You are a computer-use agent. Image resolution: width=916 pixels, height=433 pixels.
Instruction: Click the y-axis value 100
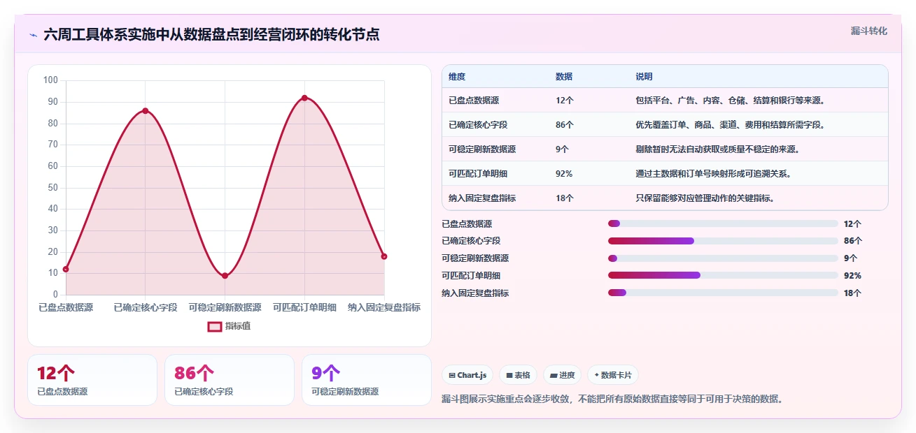(x=50, y=80)
